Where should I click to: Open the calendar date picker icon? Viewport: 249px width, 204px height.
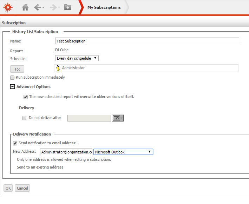(118, 118)
